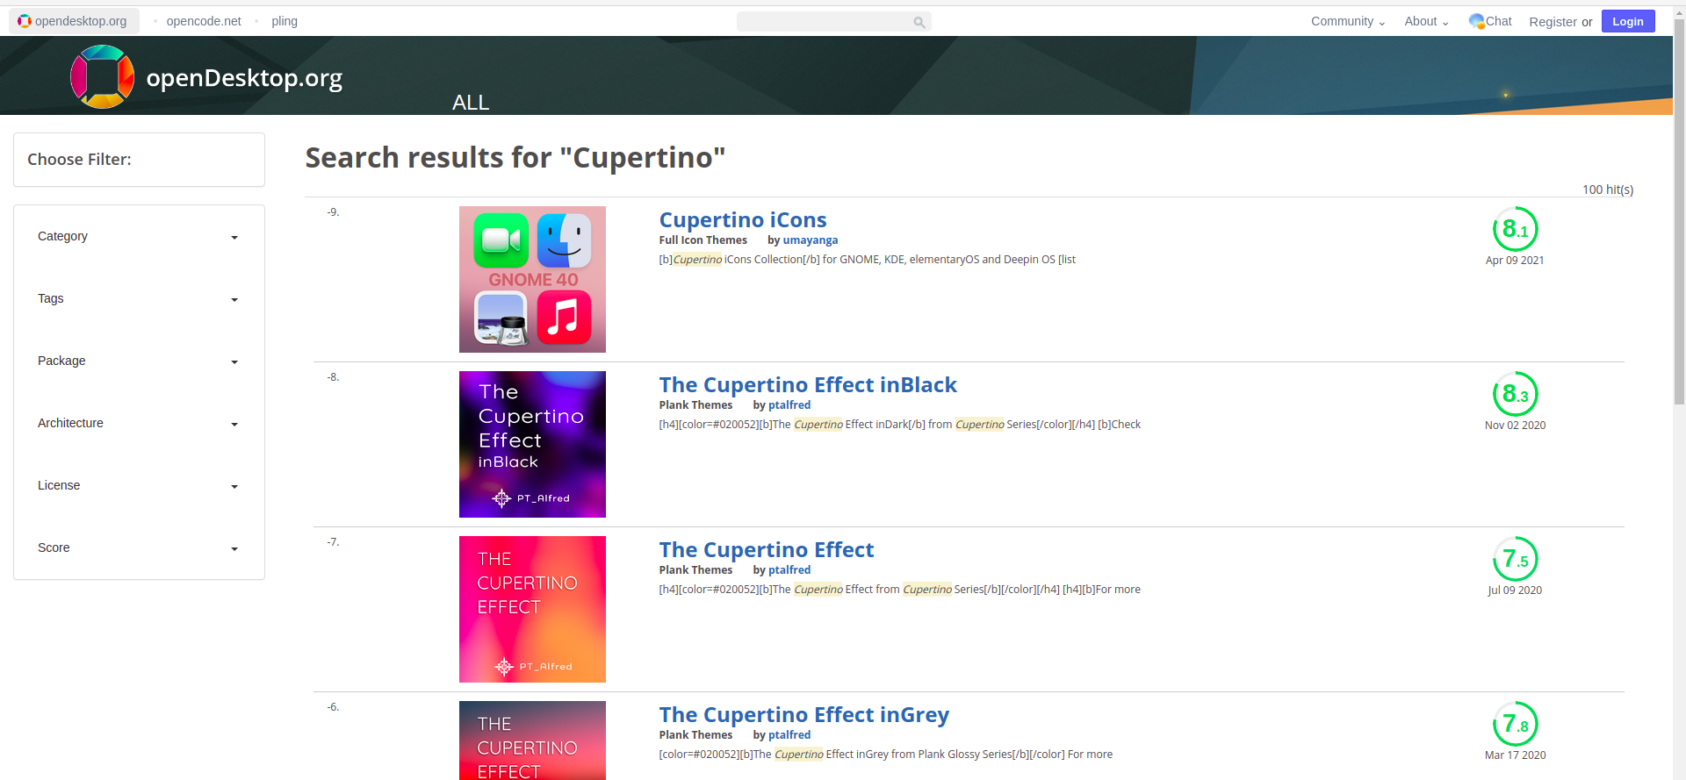Open Cupertino iCons result title
Viewport: 1686px width, 780px height.
743,219
